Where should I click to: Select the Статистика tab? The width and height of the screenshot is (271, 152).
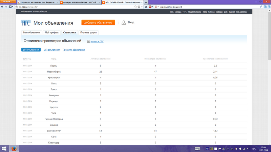point(69,32)
